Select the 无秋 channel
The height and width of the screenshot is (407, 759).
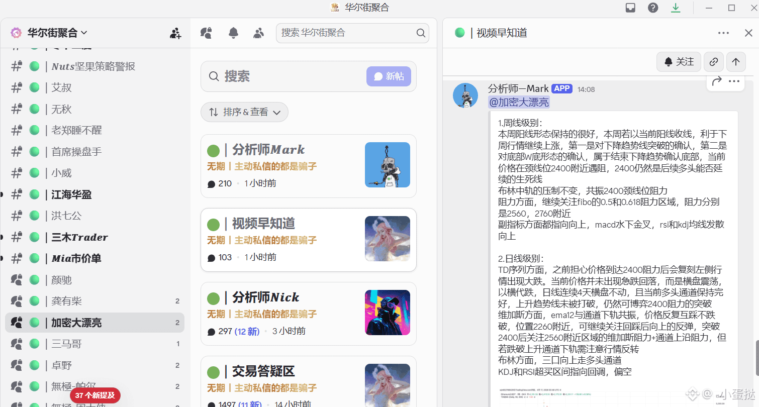(94, 109)
